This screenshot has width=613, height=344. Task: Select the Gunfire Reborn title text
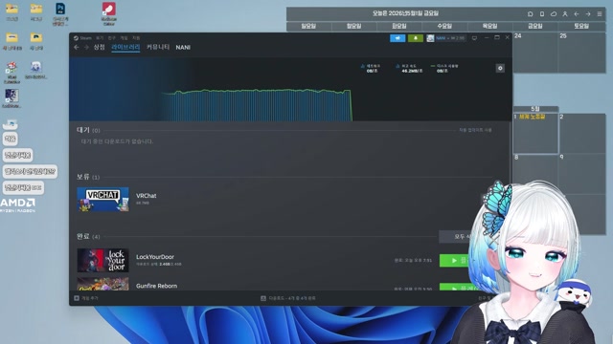point(156,286)
